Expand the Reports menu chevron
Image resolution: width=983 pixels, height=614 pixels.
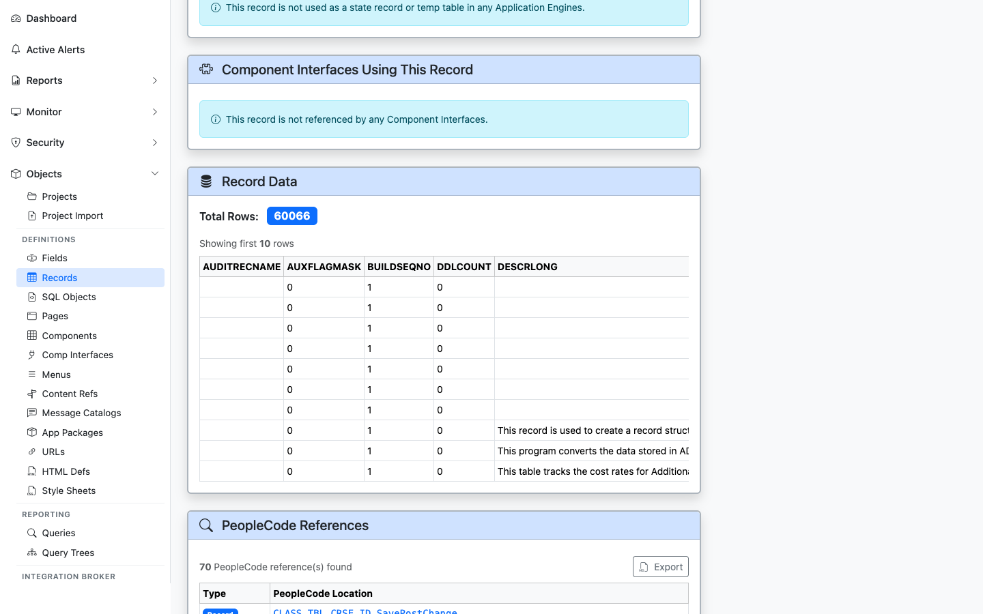[x=155, y=81]
